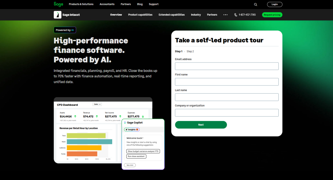Viewport: 333px width, 180px height.
Task: Focus the First name field
Action: (227, 82)
